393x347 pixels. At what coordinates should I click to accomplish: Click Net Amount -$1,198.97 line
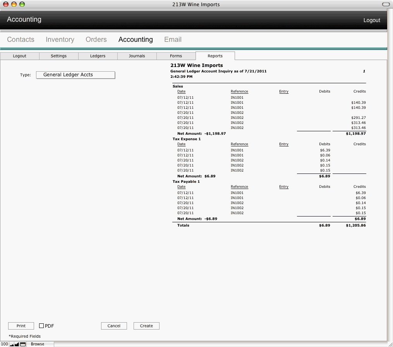(201, 133)
